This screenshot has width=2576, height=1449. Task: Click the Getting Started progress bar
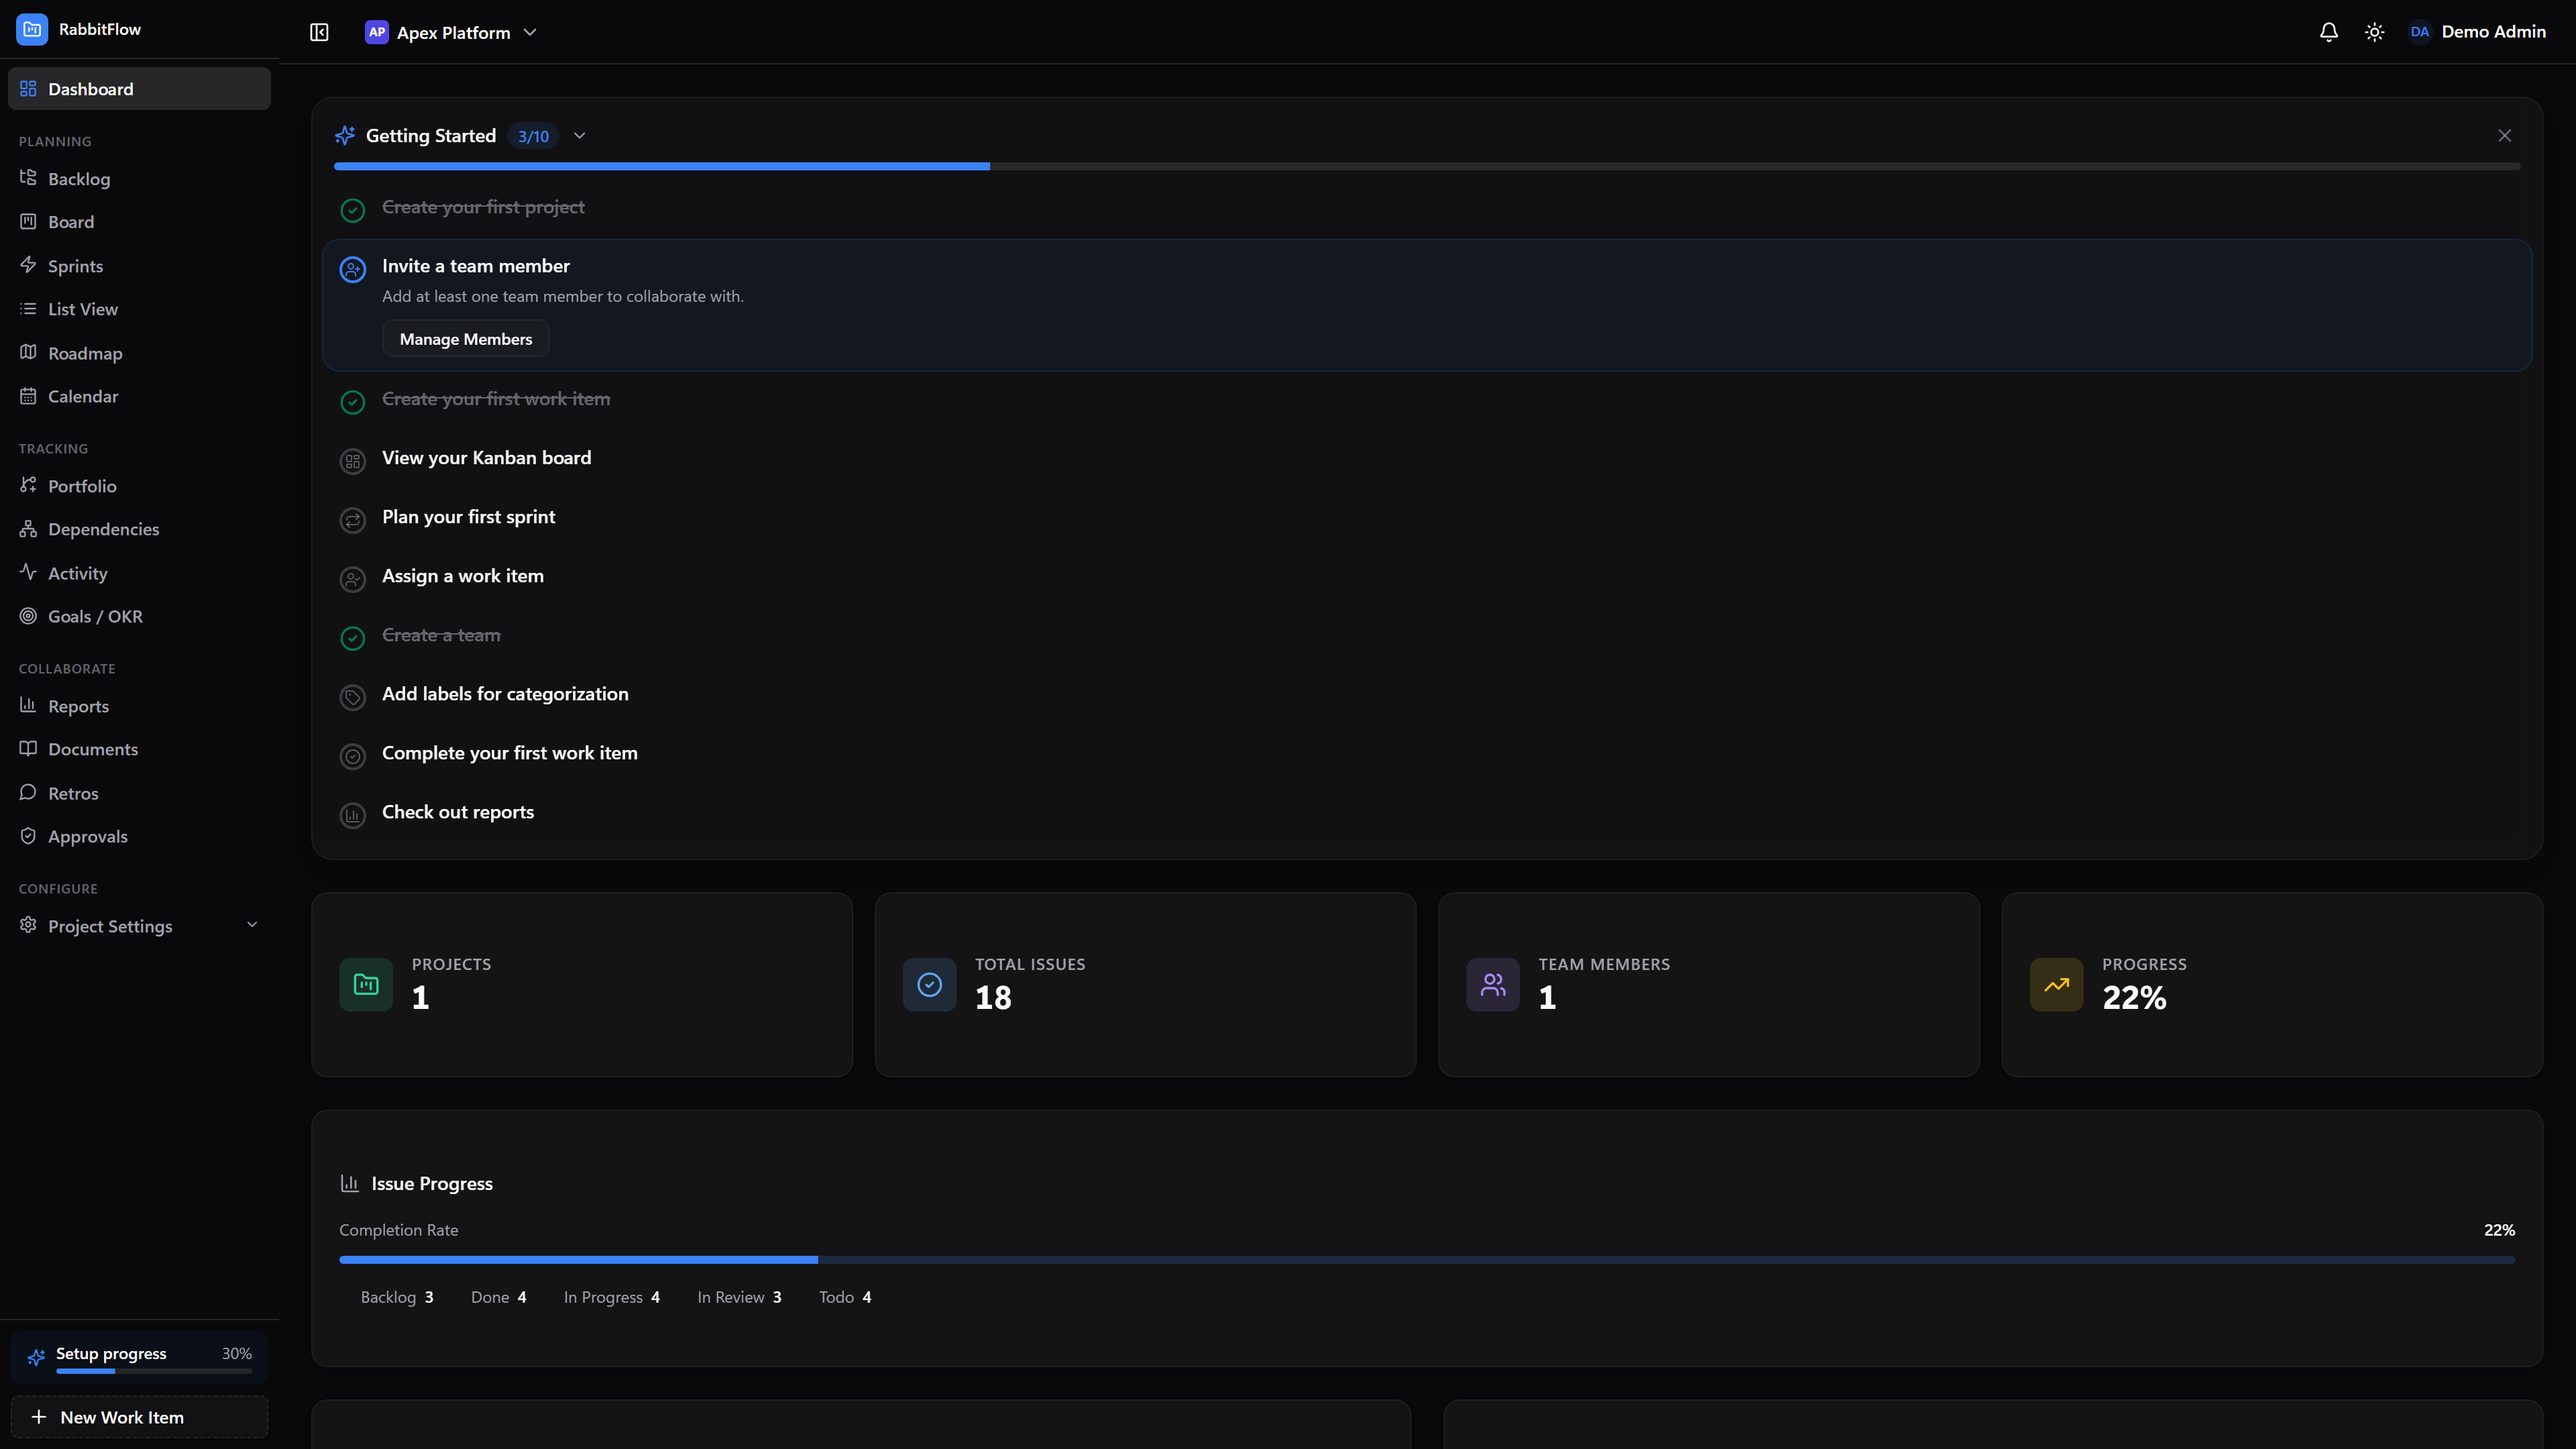click(x=1427, y=167)
